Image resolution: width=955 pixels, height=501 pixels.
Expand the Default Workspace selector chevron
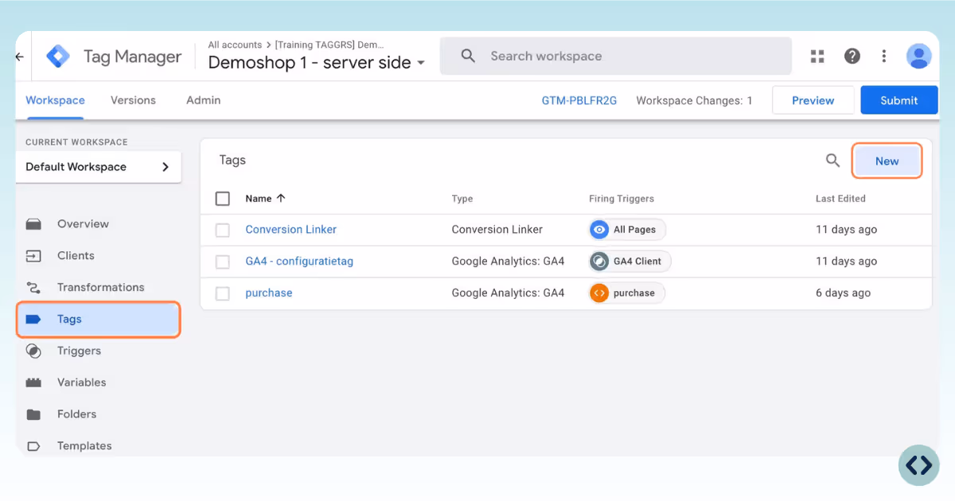pos(166,167)
